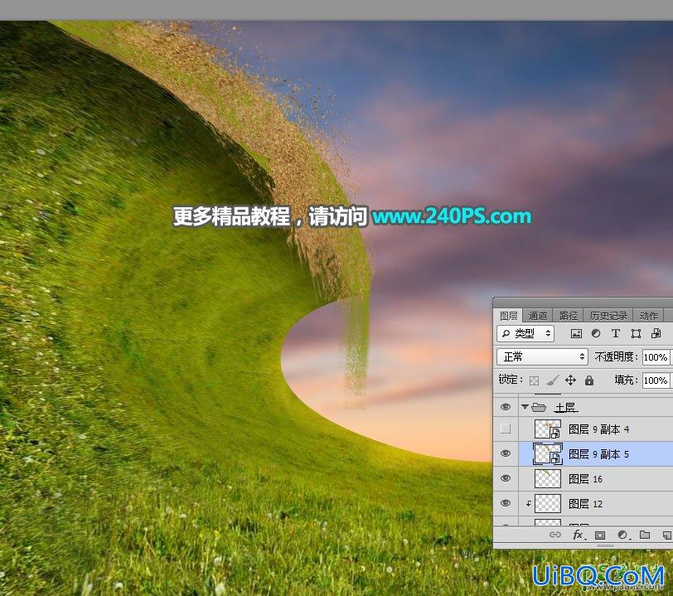Select 图层 16 thumbnail

click(x=548, y=479)
